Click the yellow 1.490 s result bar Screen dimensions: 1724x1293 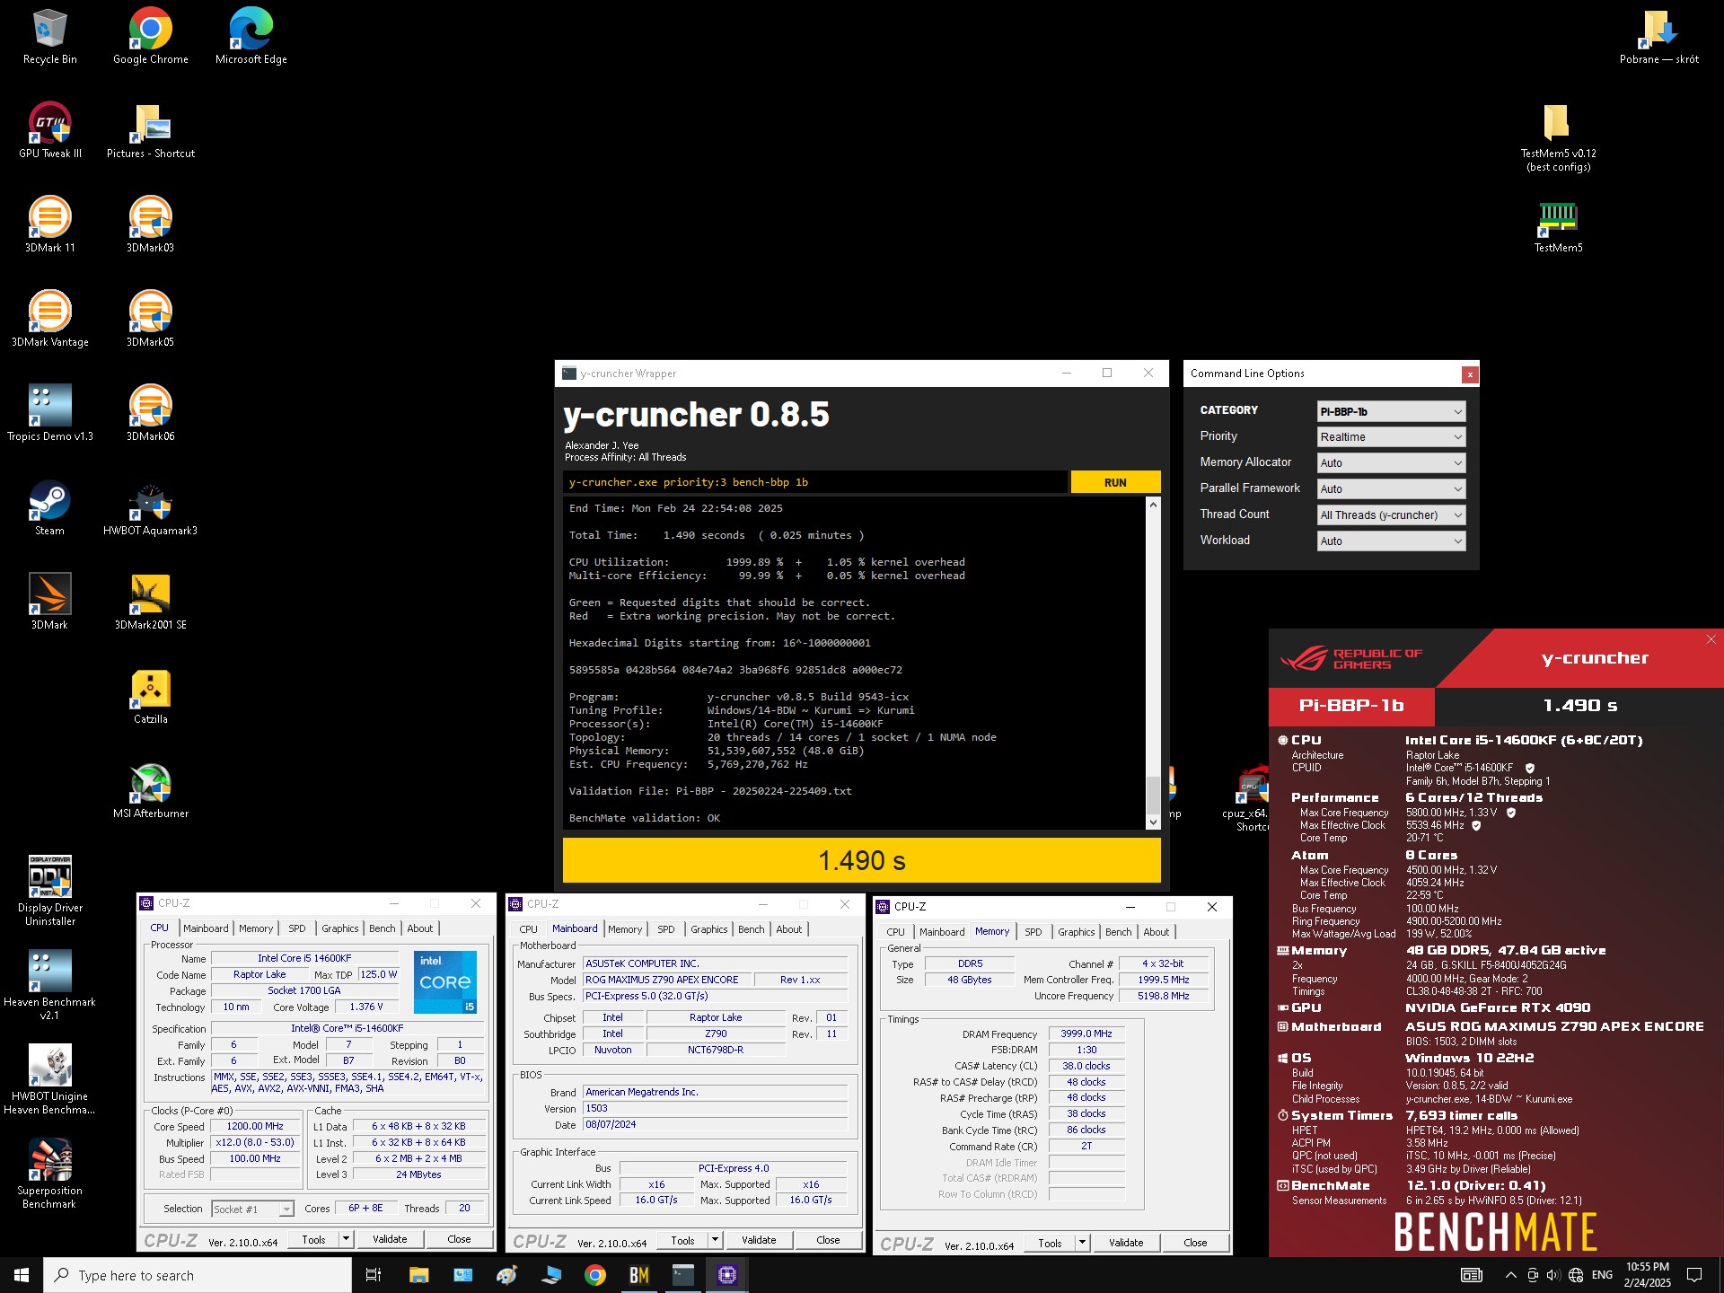click(861, 860)
